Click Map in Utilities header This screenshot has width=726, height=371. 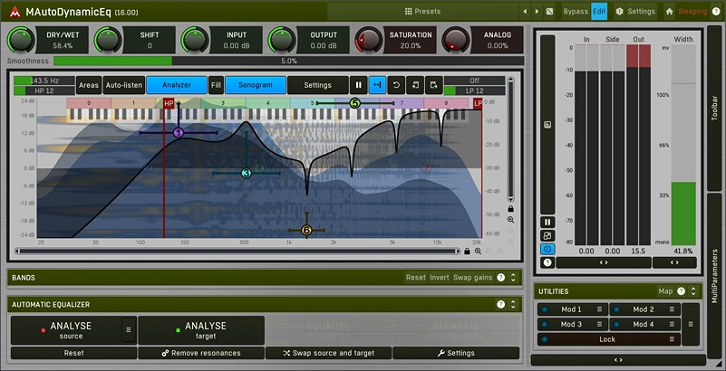coord(665,291)
